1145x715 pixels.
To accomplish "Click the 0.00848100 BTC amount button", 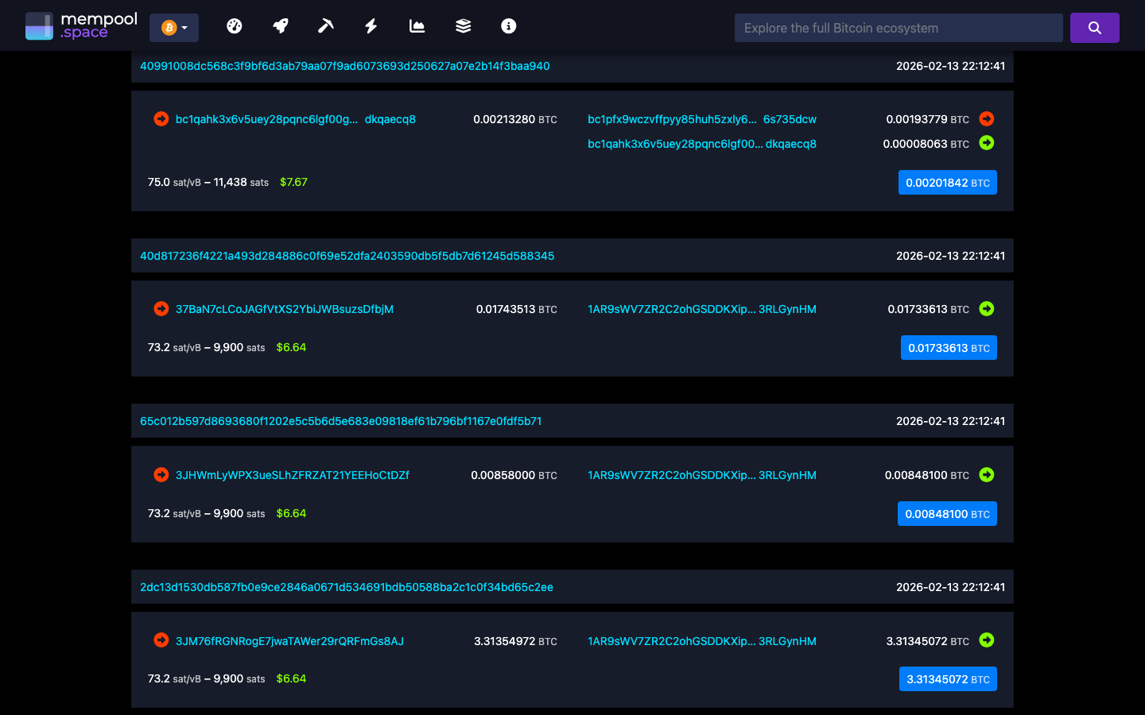I will 947,513.
